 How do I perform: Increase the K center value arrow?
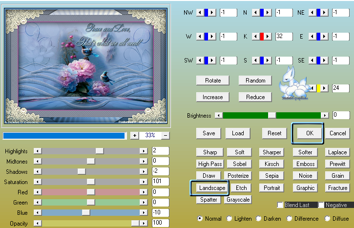(x=268, y=36)
